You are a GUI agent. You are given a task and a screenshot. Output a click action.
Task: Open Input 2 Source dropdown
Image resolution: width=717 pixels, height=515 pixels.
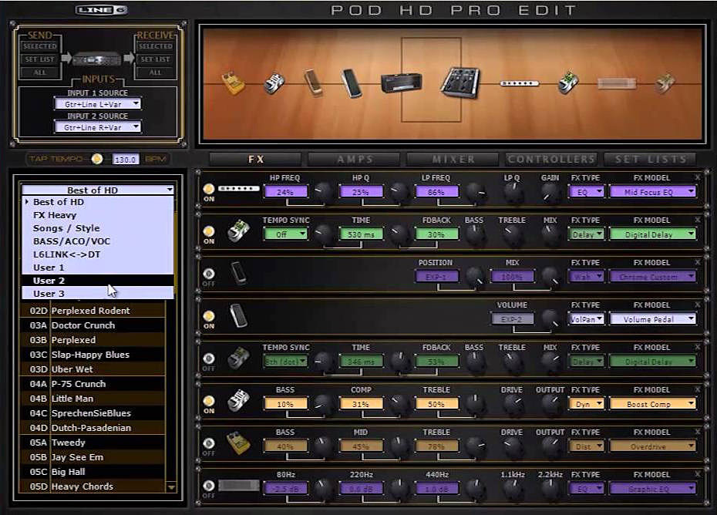pyautogui.click(x=97, y=128)
